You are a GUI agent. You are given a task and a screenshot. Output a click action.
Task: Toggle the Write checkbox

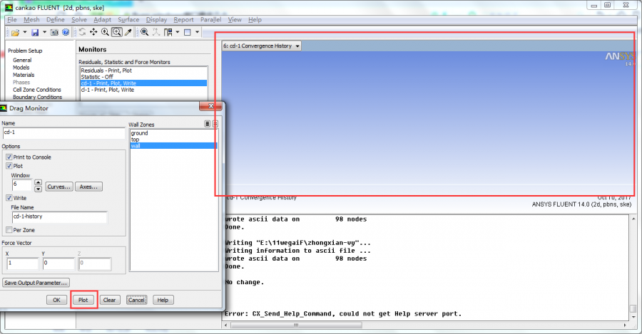pos(9,198)
